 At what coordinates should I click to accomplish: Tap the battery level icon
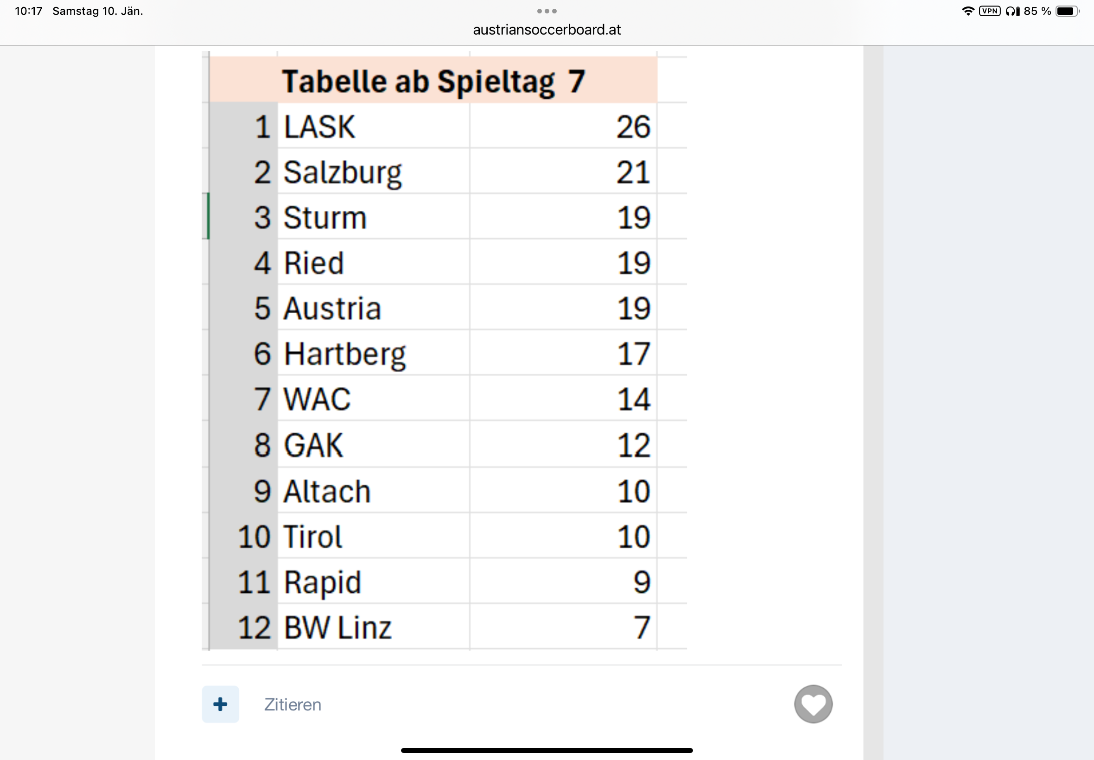pyautogui.click(x=1067, y=11)
